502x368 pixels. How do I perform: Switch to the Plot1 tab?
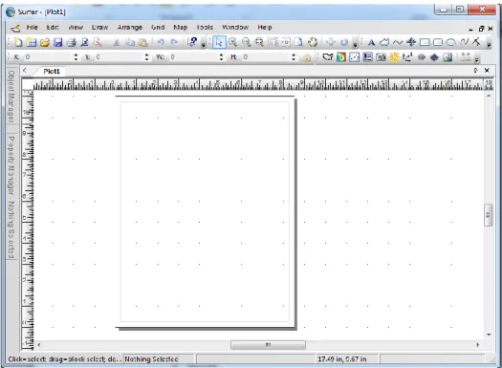(52, 71)
